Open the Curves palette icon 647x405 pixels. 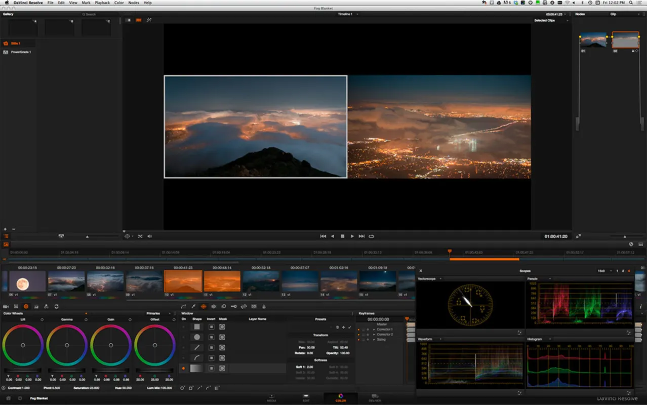(183, 306)
